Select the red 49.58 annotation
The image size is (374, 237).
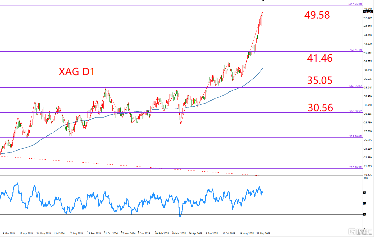317,15
